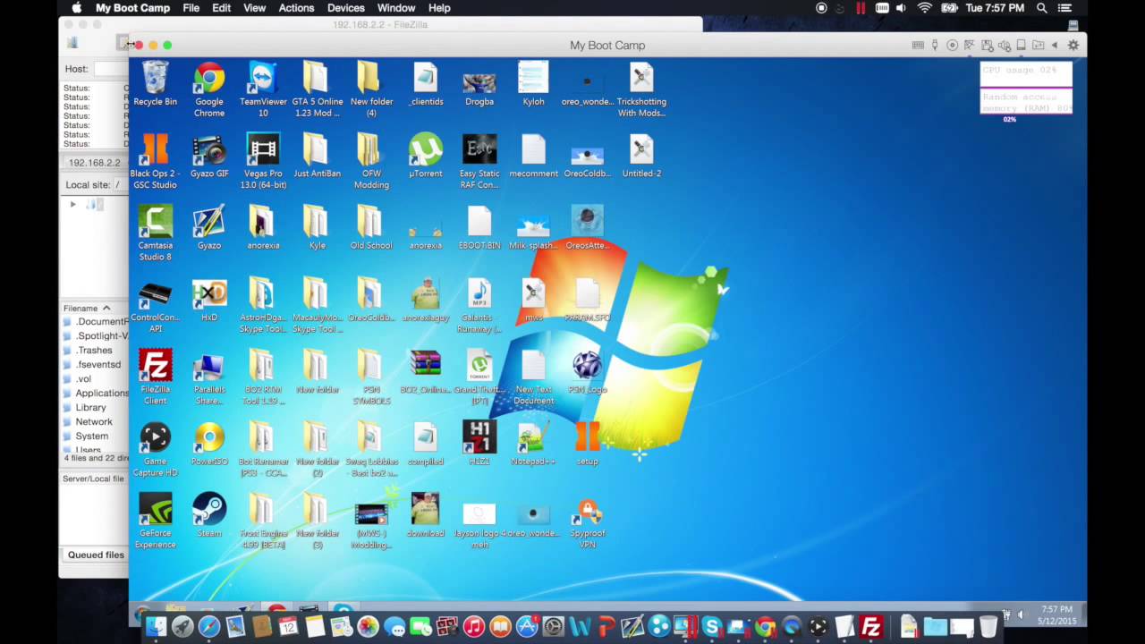The height and width of the screenshot is (644, 1145).
Task: Open the Steam desktop shortcut
Action: pos(209,516)
